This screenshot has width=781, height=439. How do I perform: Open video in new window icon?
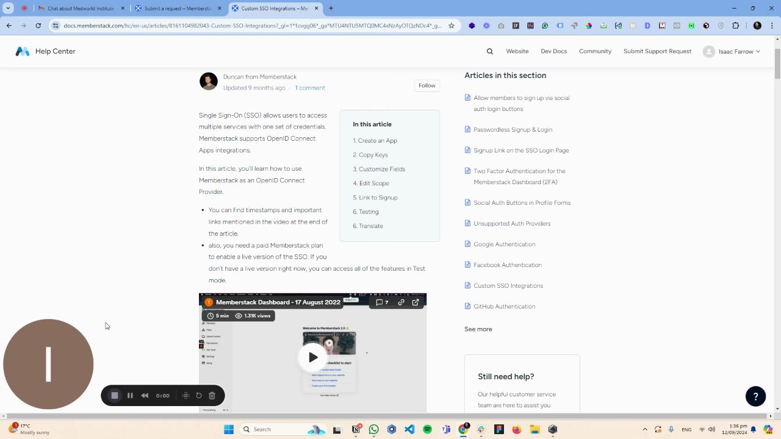tap(416, 302)
